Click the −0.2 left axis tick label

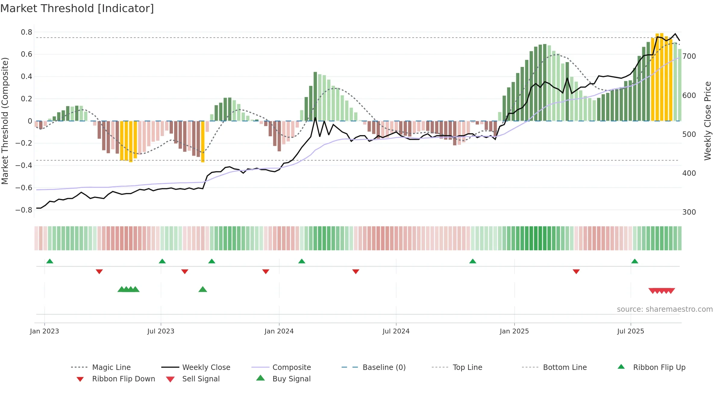click(24, 143)
